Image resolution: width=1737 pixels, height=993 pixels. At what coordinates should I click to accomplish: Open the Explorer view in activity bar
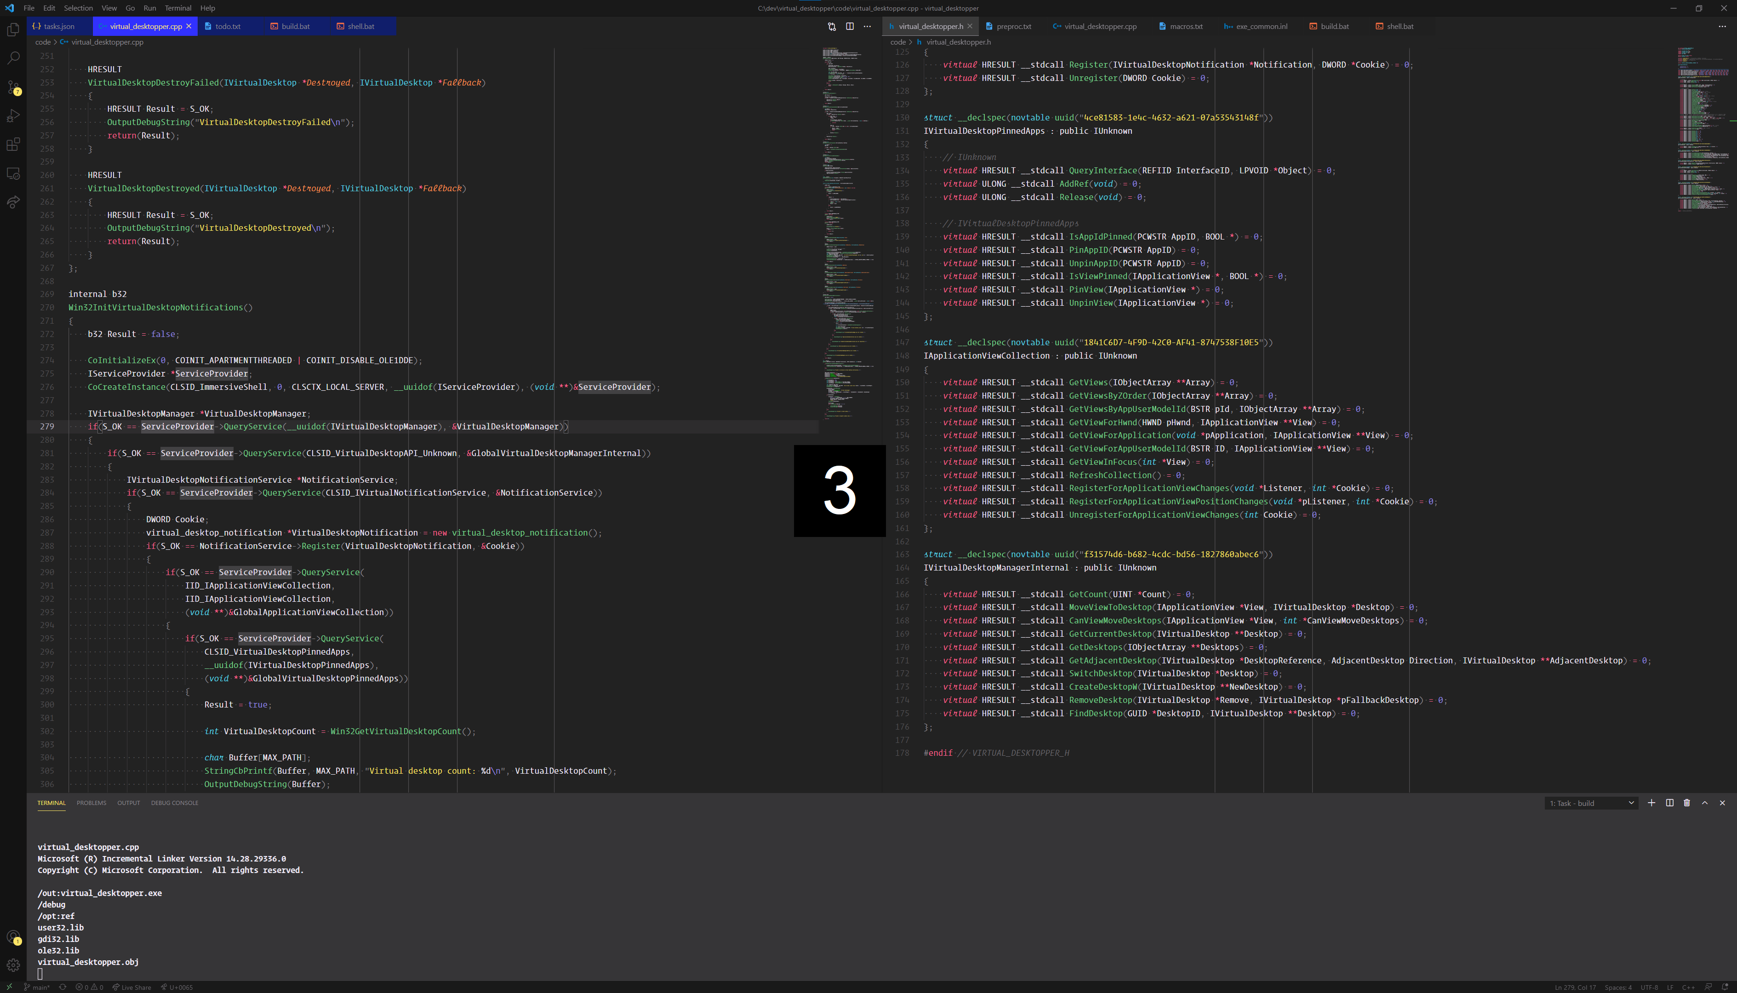[13, 30]
